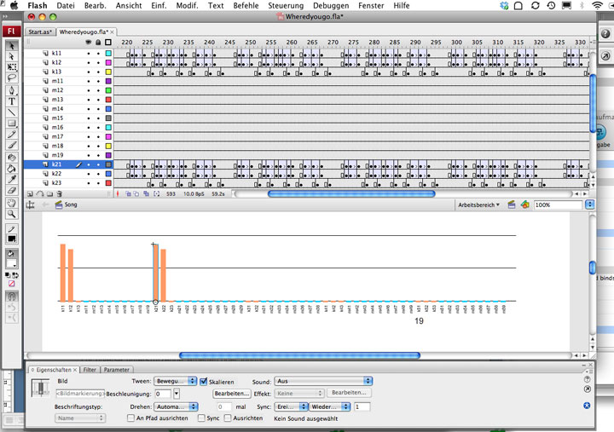614x432 pixels.
Task: Toggle visibility dot of layer m15
Action: click(89, 118)
